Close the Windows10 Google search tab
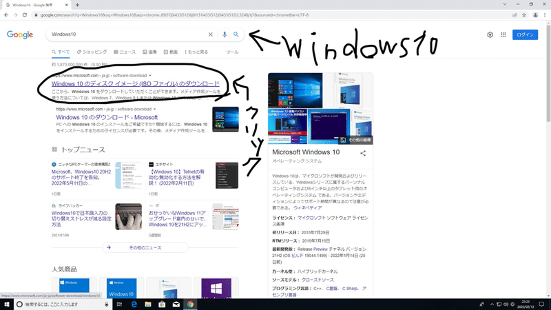 pos(67,5)
